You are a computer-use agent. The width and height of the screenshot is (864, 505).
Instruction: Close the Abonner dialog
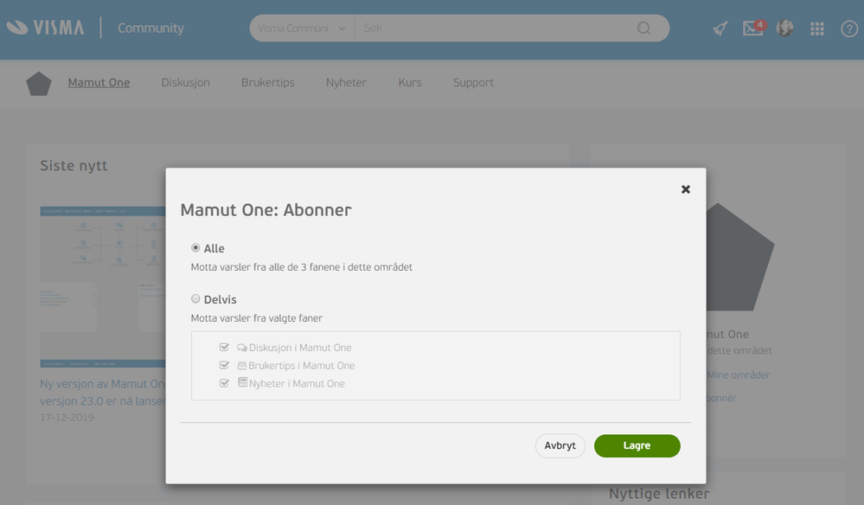(686, 189)
